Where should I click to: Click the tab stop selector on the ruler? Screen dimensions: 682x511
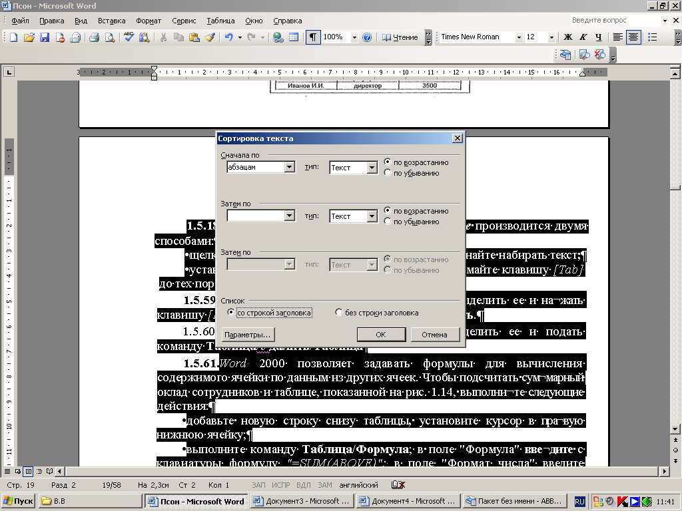click(x=9, y=72)
